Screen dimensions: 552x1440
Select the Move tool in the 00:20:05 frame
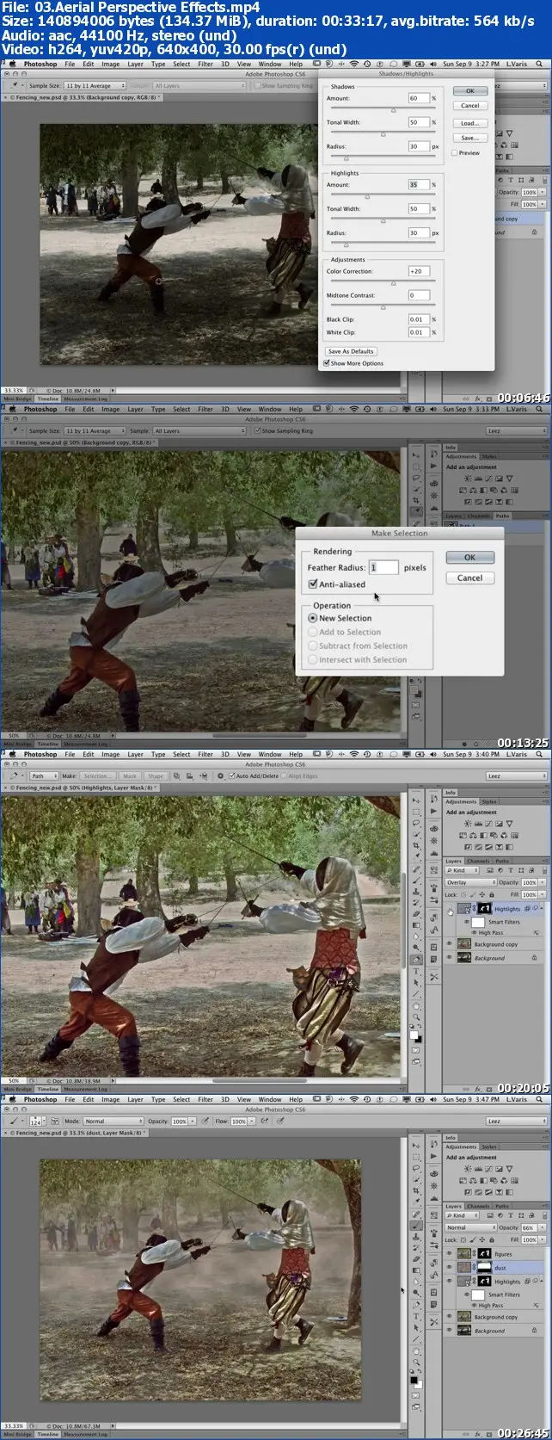[415, 800]
